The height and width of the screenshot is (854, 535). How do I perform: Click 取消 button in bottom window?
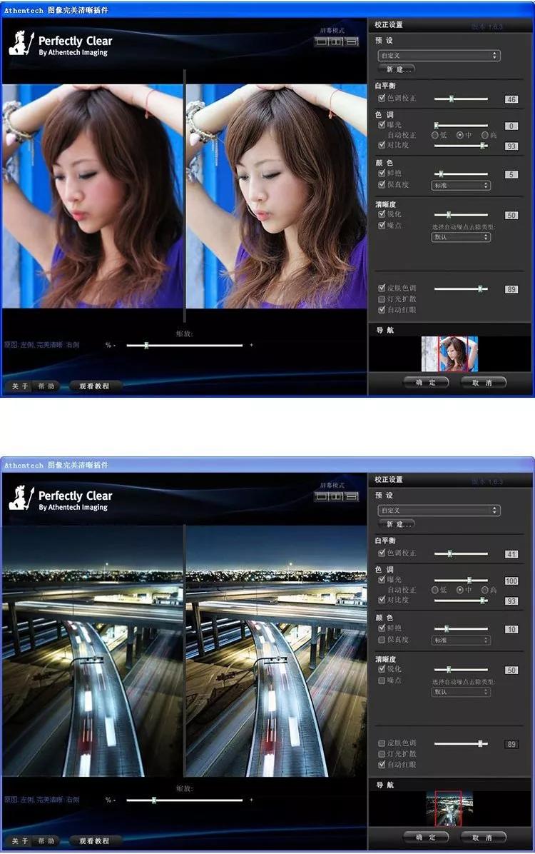(483, 837)
